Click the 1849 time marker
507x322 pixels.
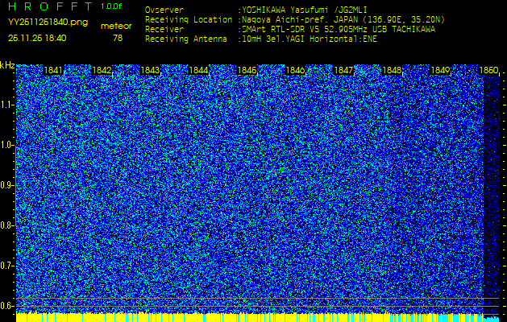[440, 70]
